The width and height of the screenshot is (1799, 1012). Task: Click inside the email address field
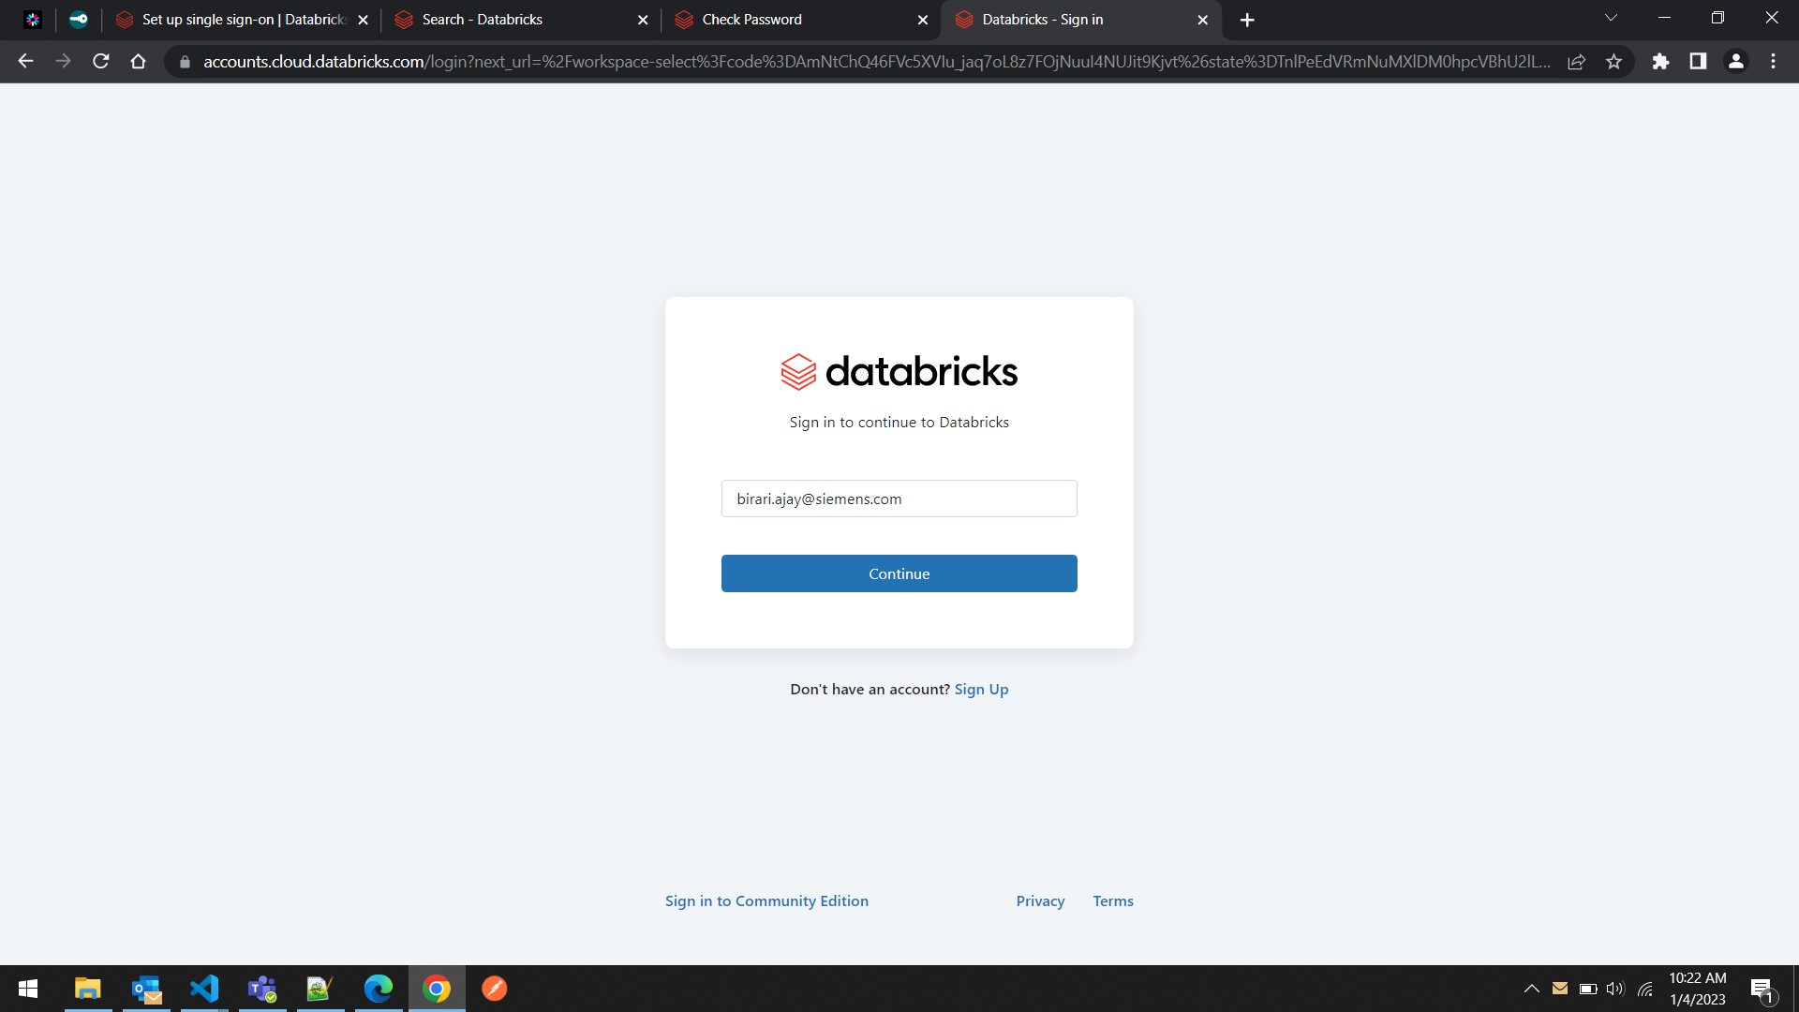[x=899, y=499]
